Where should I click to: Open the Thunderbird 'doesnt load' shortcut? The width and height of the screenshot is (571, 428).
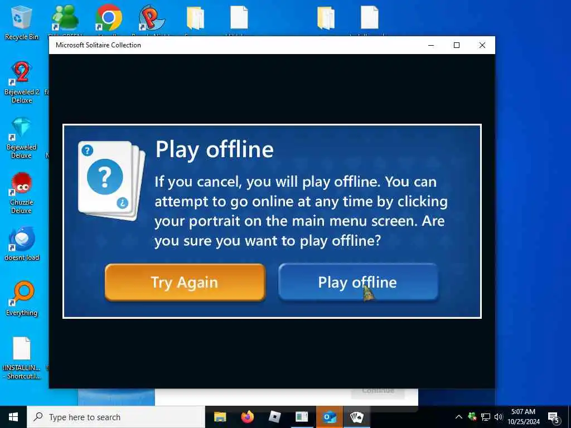coord(22,244)
